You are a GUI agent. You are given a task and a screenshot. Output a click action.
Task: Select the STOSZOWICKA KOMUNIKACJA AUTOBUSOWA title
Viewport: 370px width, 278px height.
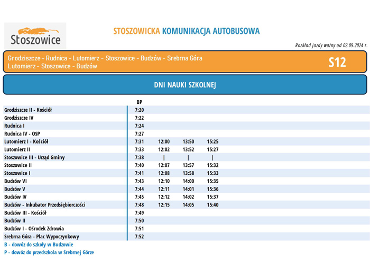click(187, 31)
